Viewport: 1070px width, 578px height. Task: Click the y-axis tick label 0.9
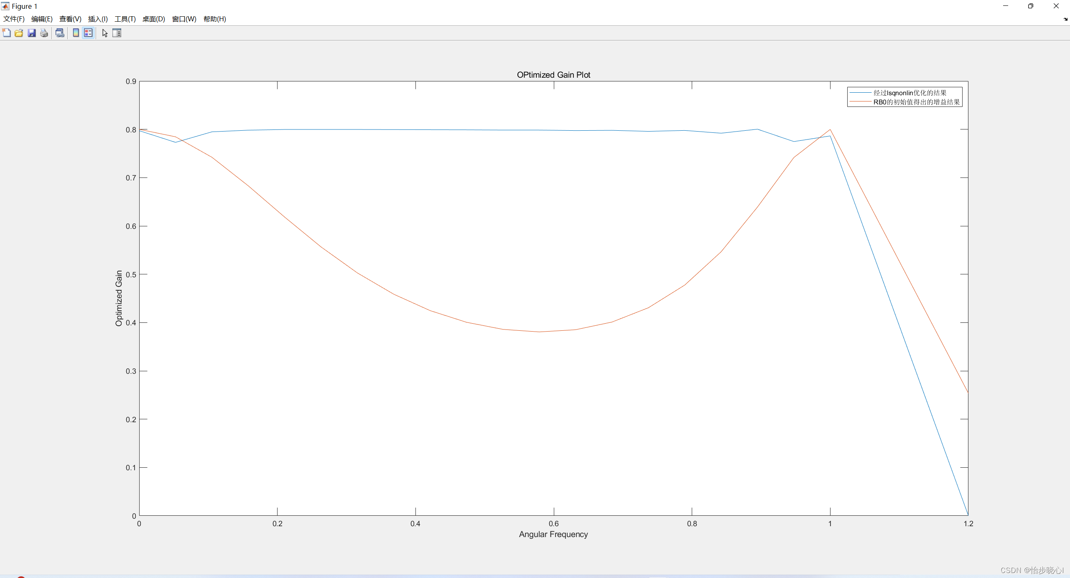(x=131, y=81)
